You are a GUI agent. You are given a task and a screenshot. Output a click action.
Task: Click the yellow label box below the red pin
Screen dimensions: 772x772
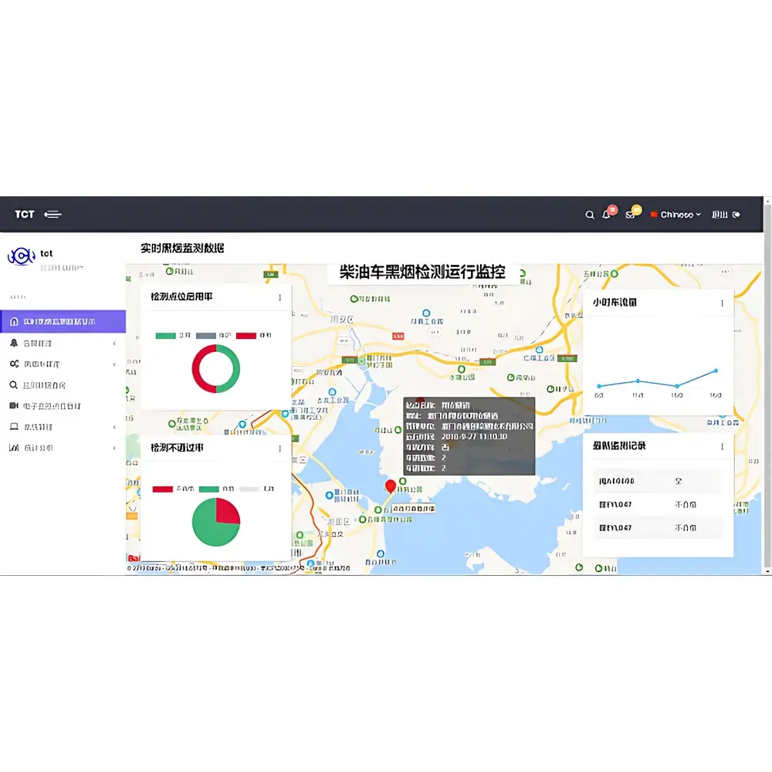[413, 509]
